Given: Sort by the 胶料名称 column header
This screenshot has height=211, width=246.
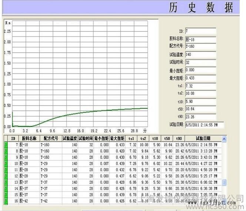Looking at the screenshot, I should tap(29, 139).
